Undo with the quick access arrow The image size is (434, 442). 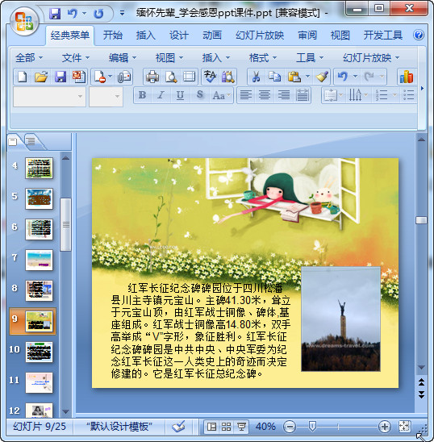(x=72, y=13)
